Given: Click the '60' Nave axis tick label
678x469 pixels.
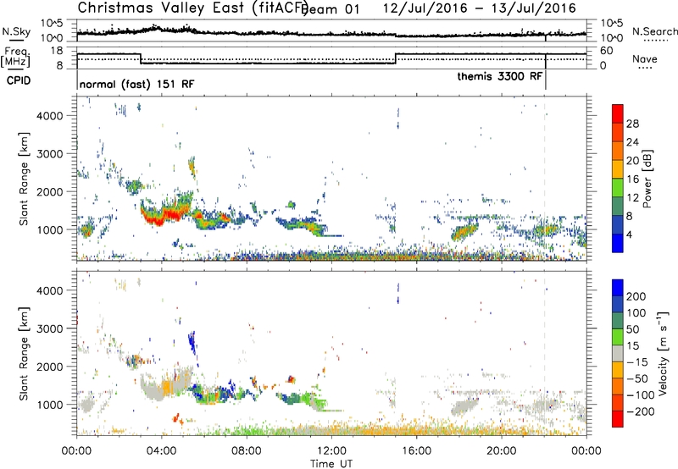Looking at the screenshot, I should click(x=606, y=51).
